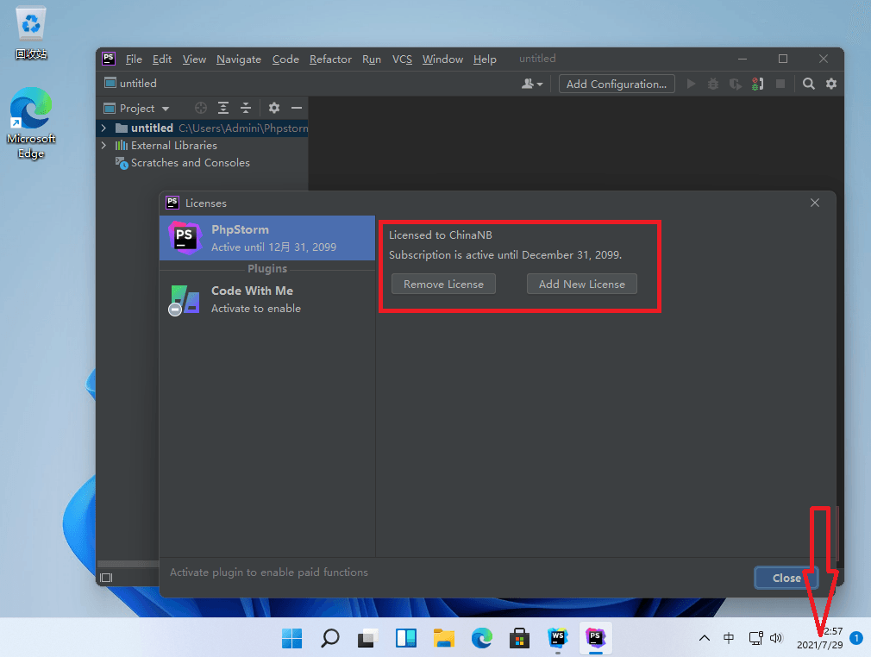Open Windows Start button
The width and height of the screenshot is (871, 657).
[x=291, y=638]
